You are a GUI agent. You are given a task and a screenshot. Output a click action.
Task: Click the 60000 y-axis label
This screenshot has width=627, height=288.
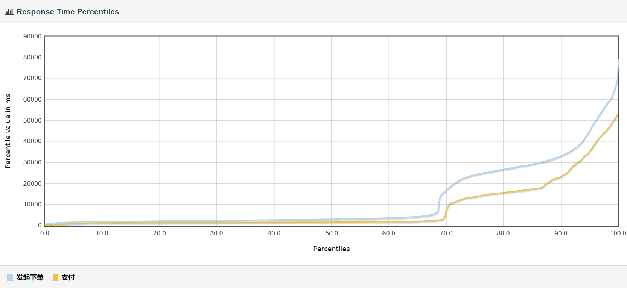pos(32,100)
